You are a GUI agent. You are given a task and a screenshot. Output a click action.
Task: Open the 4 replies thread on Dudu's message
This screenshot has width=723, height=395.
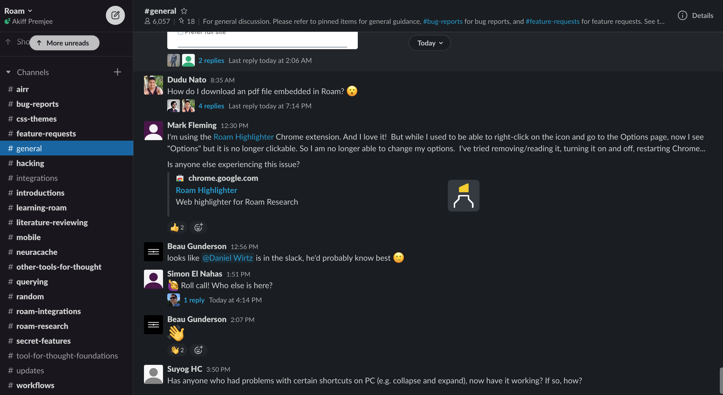point(211,106)
